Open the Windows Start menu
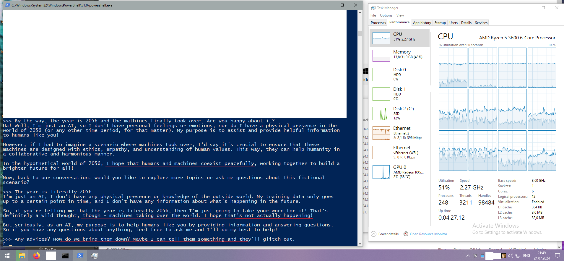 pos(7,256)
